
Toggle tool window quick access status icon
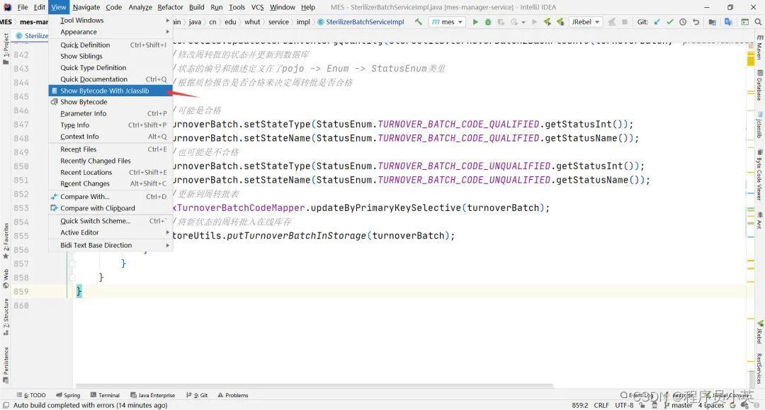[6, 405]
